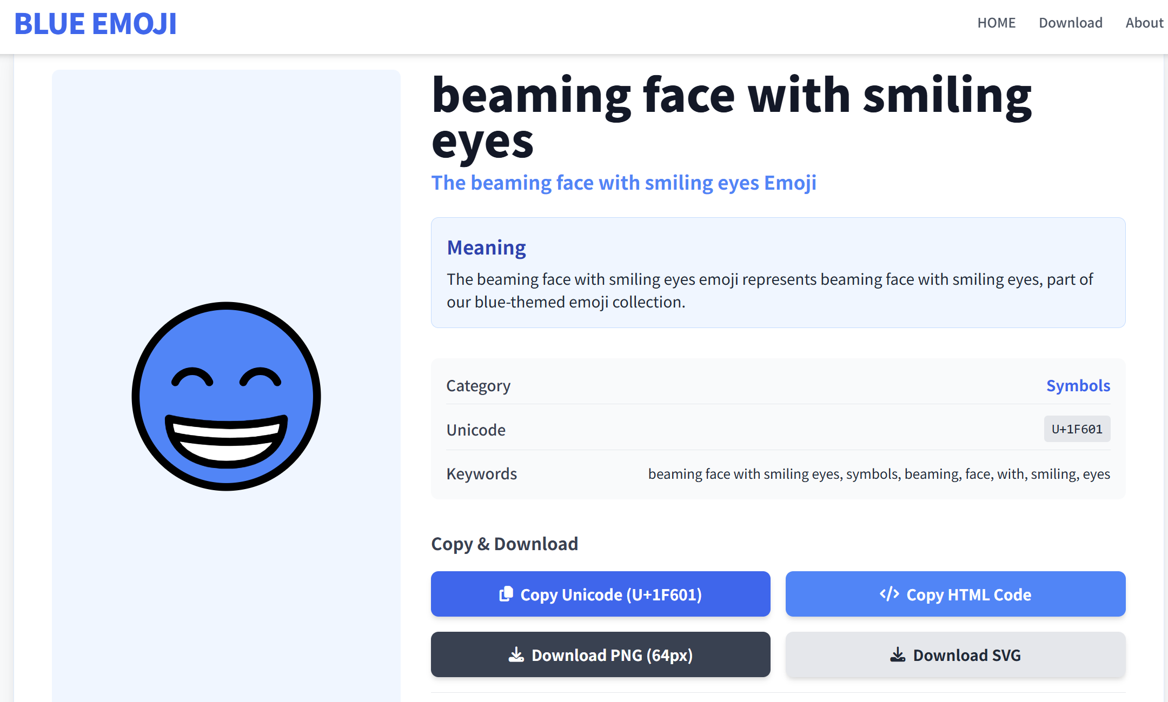This screenshot has width=1168, height=702.
Task: Click the download icon on PNG button
Action: (516, 655)
